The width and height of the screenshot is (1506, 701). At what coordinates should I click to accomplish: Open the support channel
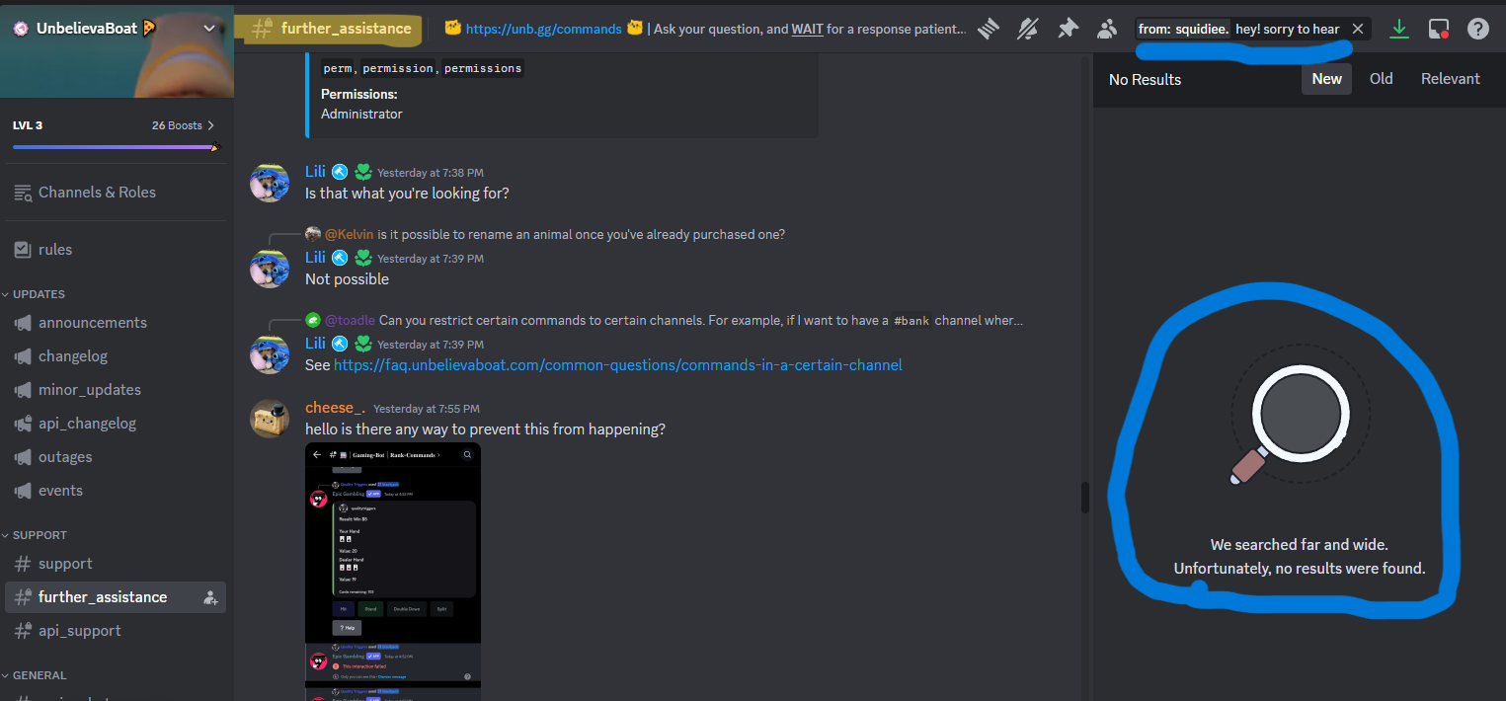click(x=117, y=564)
